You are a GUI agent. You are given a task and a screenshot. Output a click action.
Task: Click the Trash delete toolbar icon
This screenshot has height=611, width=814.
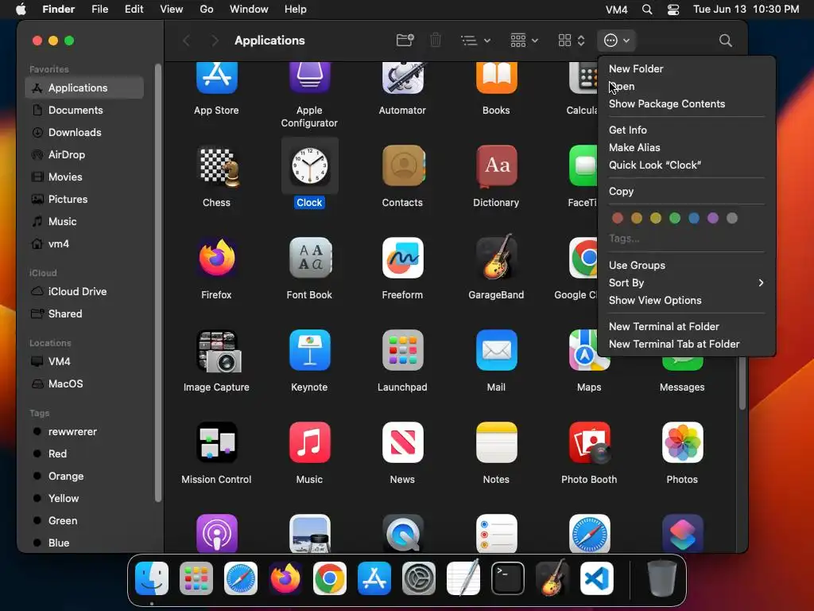(x=436, y=40)
